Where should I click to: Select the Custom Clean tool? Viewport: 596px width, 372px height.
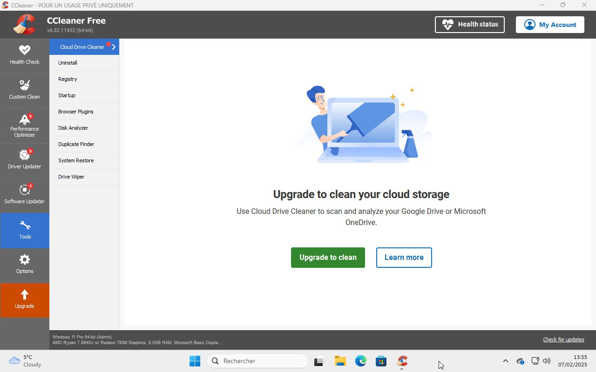point(24,90)
